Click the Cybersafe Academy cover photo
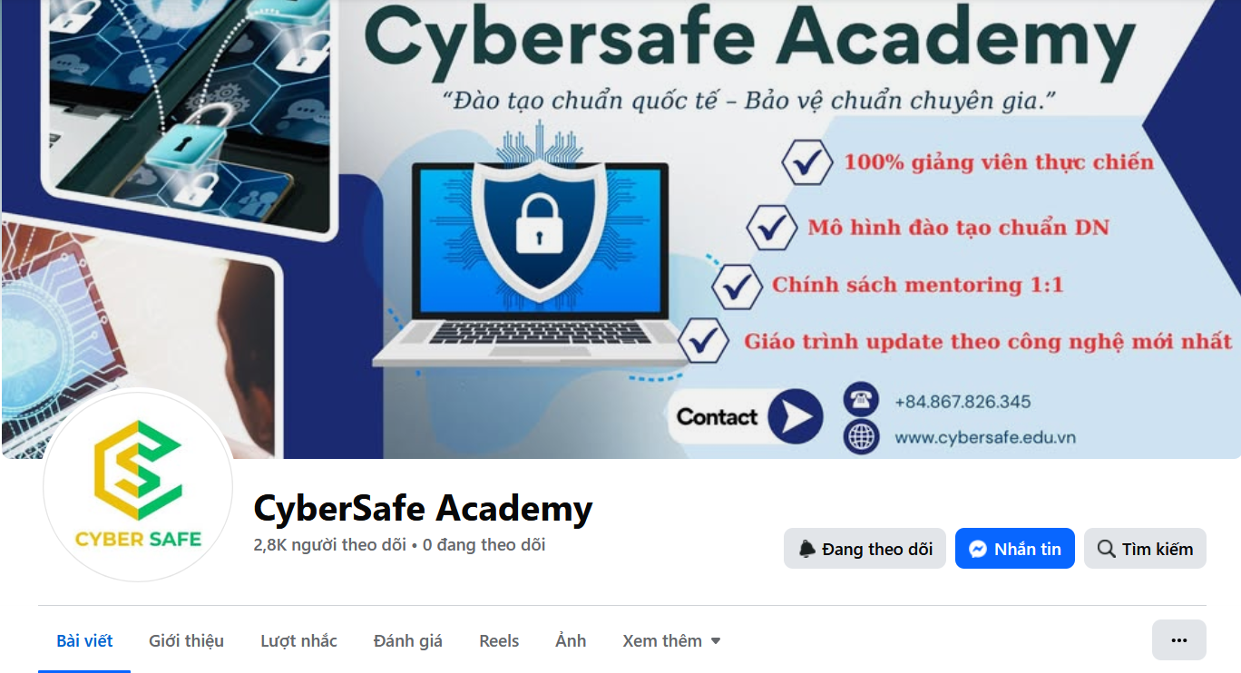The image size is (1241, 673). (x=620, y=229)
